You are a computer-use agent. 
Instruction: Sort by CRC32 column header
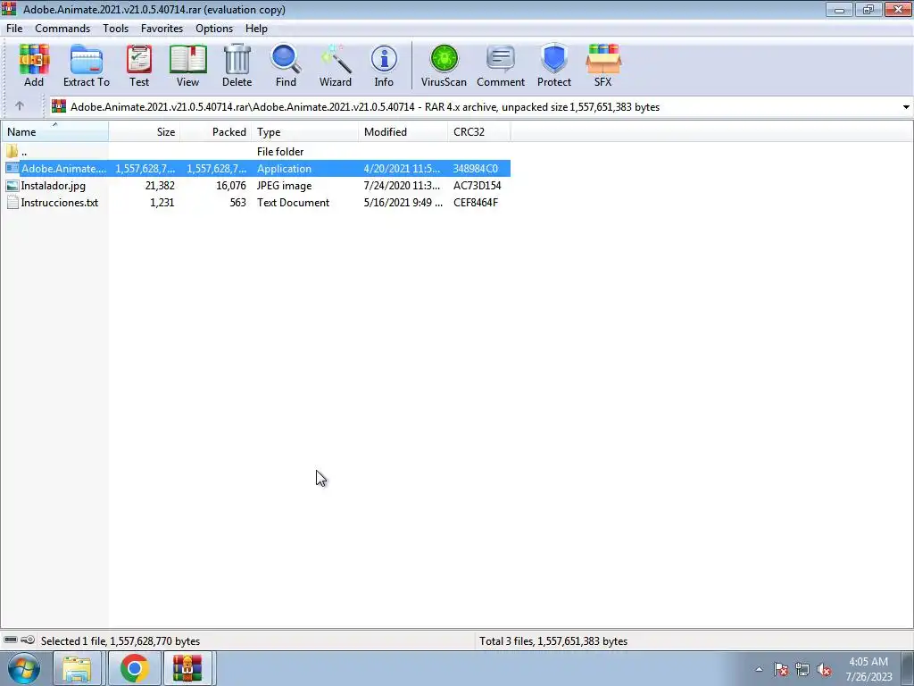point(479,132)
